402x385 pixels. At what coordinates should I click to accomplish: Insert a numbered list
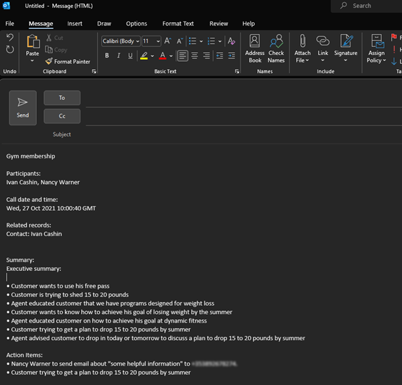[211, 41]
